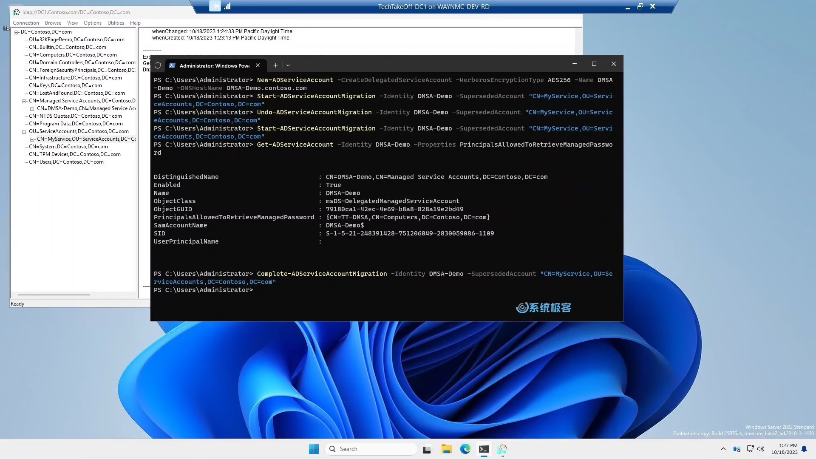Image resolution: width=816 pixels, height=459 pixels.
Task: Click the Edge browser taskbar icon
Action: pos(465,448)
